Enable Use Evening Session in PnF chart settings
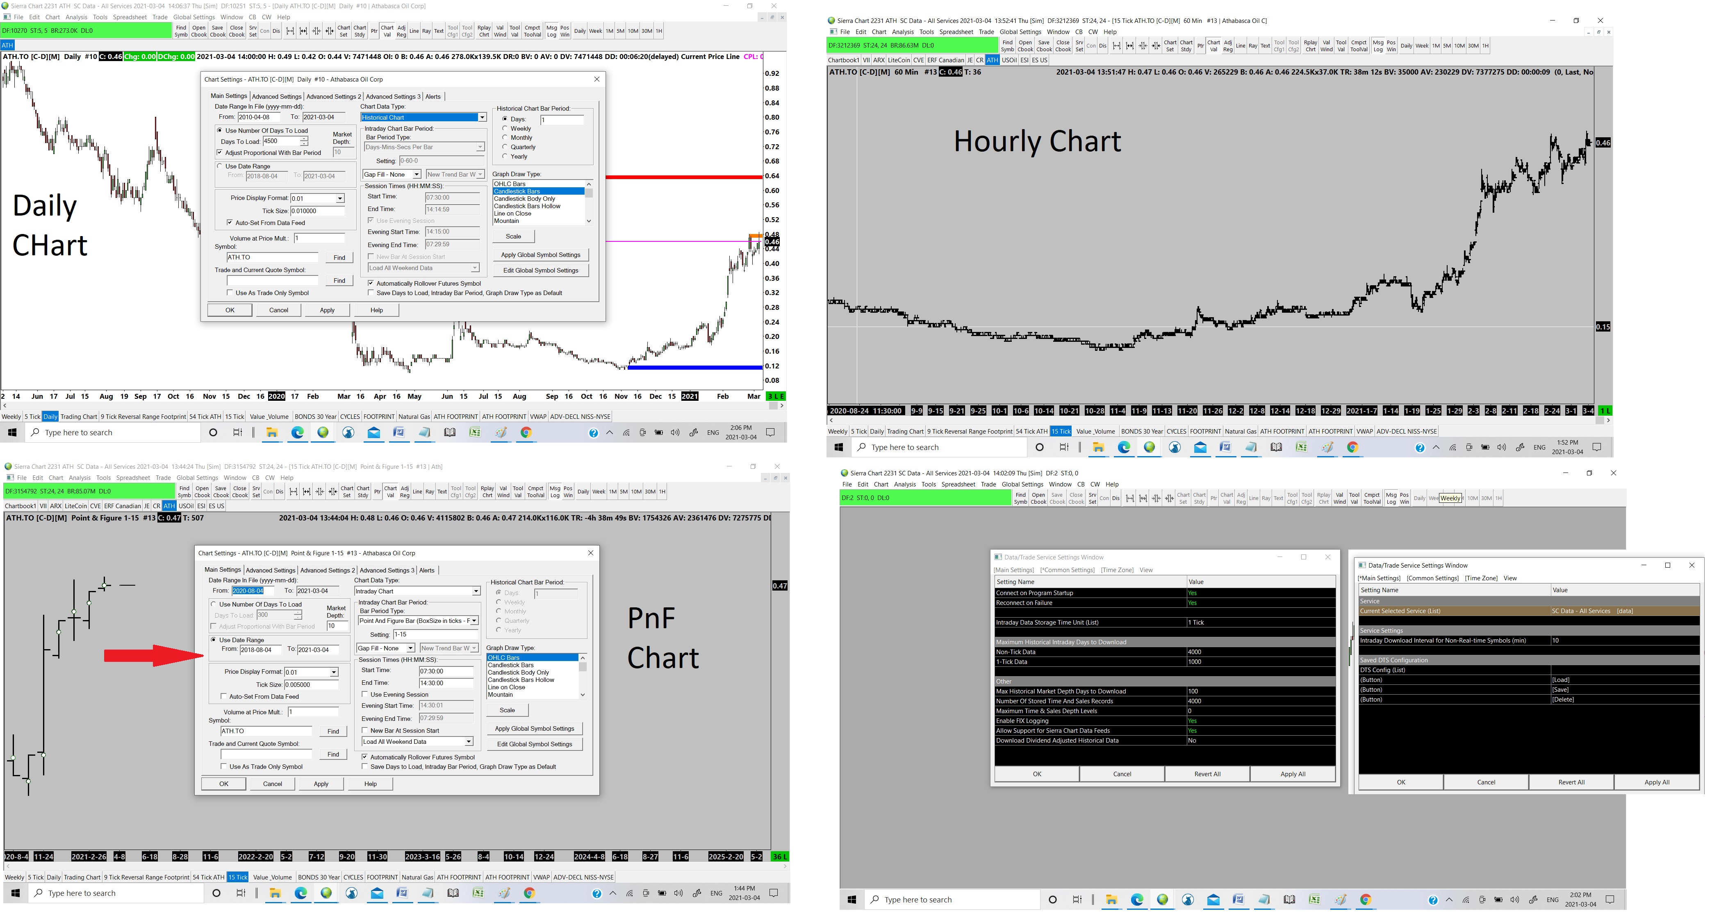 365,695
